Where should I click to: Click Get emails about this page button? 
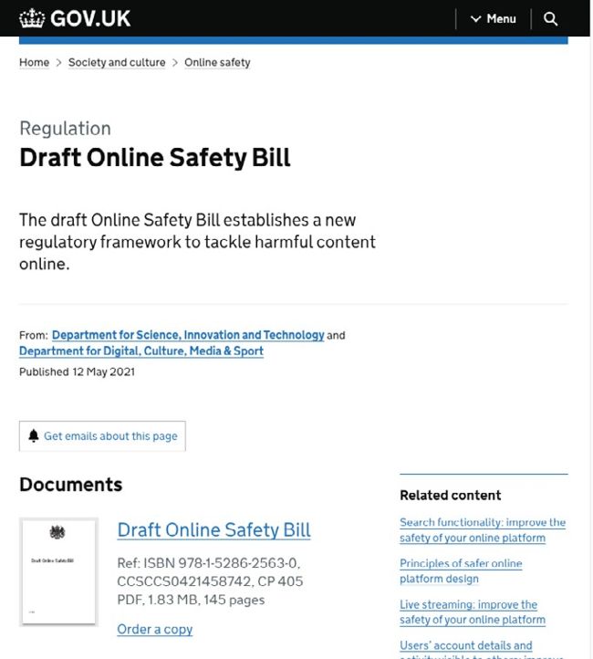click(102, 435)
